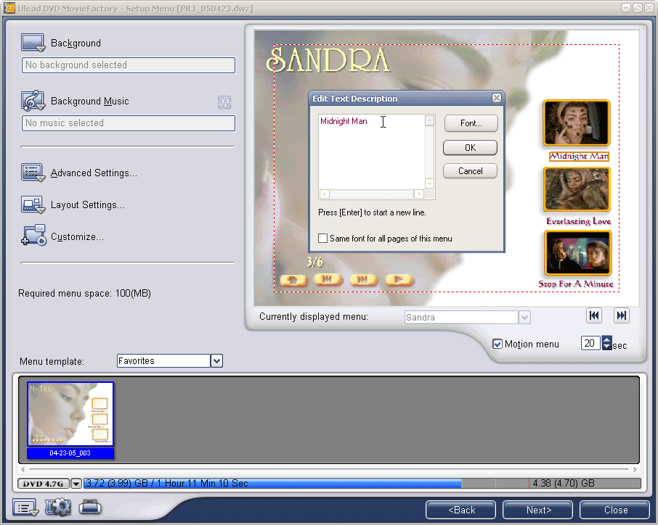658x525 pixels.
Task: Click the Close button at the bottom
Action: [614, 510]
